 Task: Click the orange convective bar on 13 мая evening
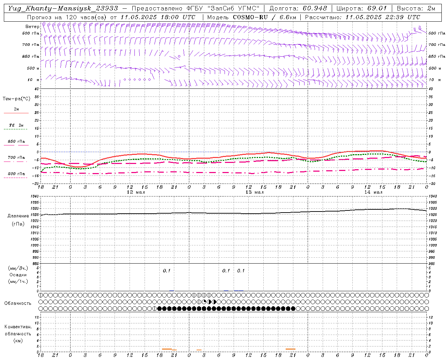(291, 349)
